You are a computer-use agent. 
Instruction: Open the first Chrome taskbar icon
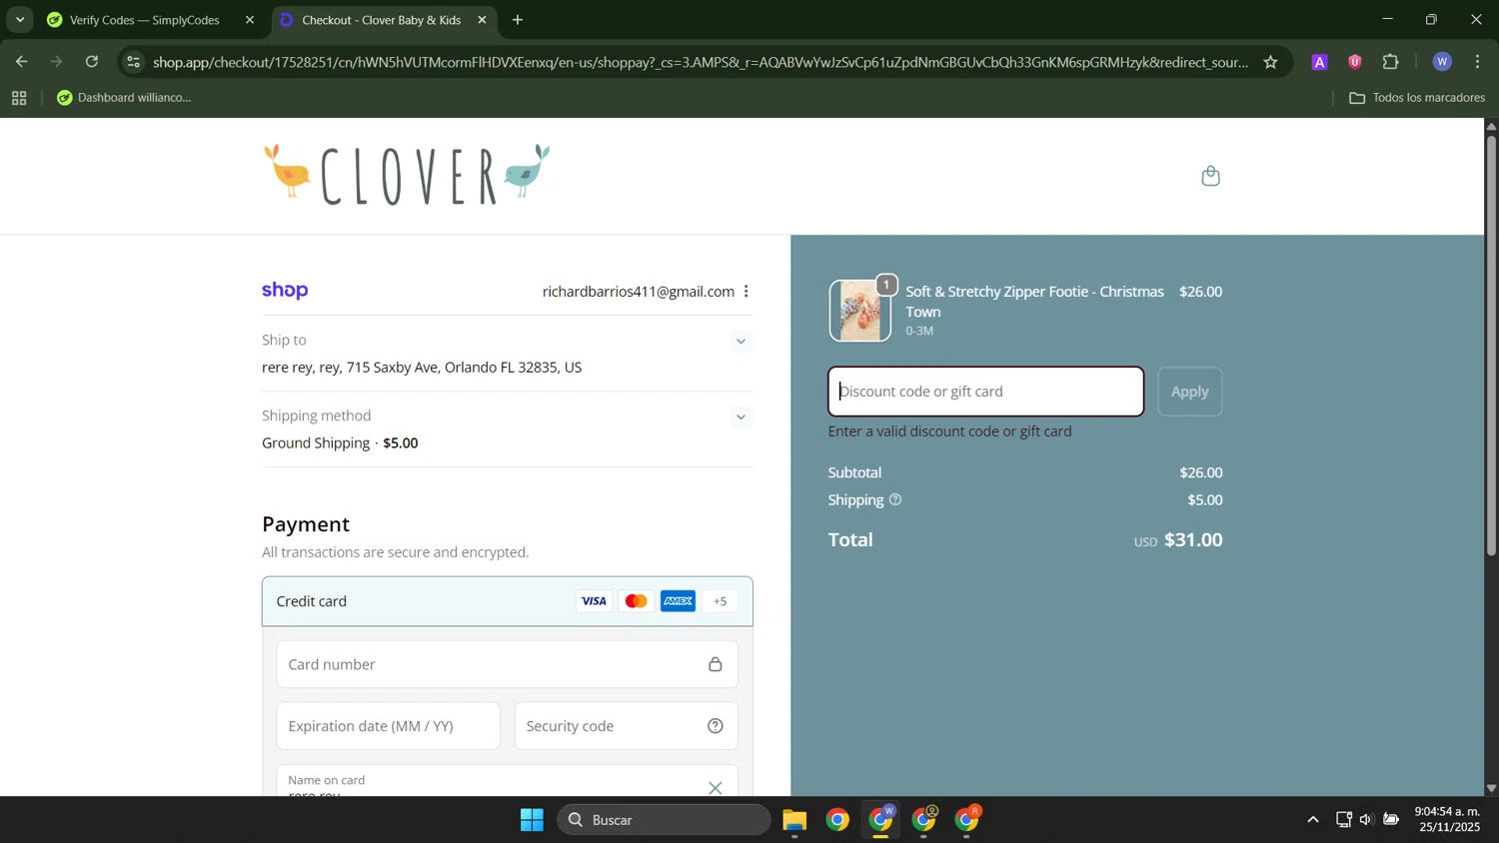click(837, 820)
